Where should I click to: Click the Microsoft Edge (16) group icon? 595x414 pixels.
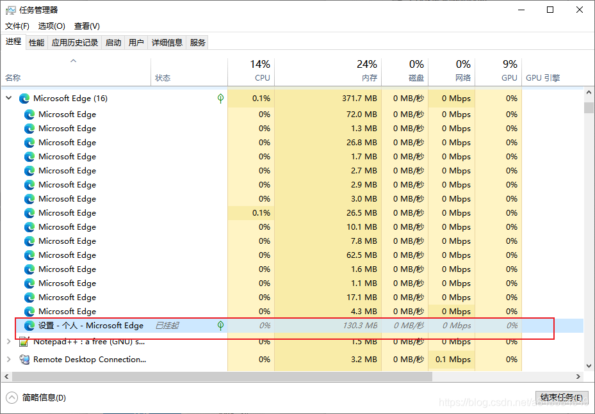coord(24,99)
